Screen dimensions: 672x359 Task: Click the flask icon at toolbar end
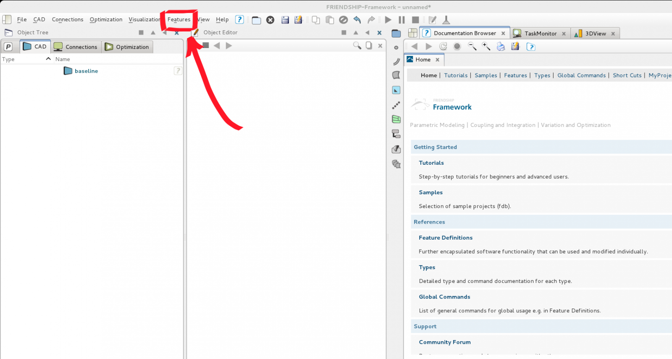446,20
